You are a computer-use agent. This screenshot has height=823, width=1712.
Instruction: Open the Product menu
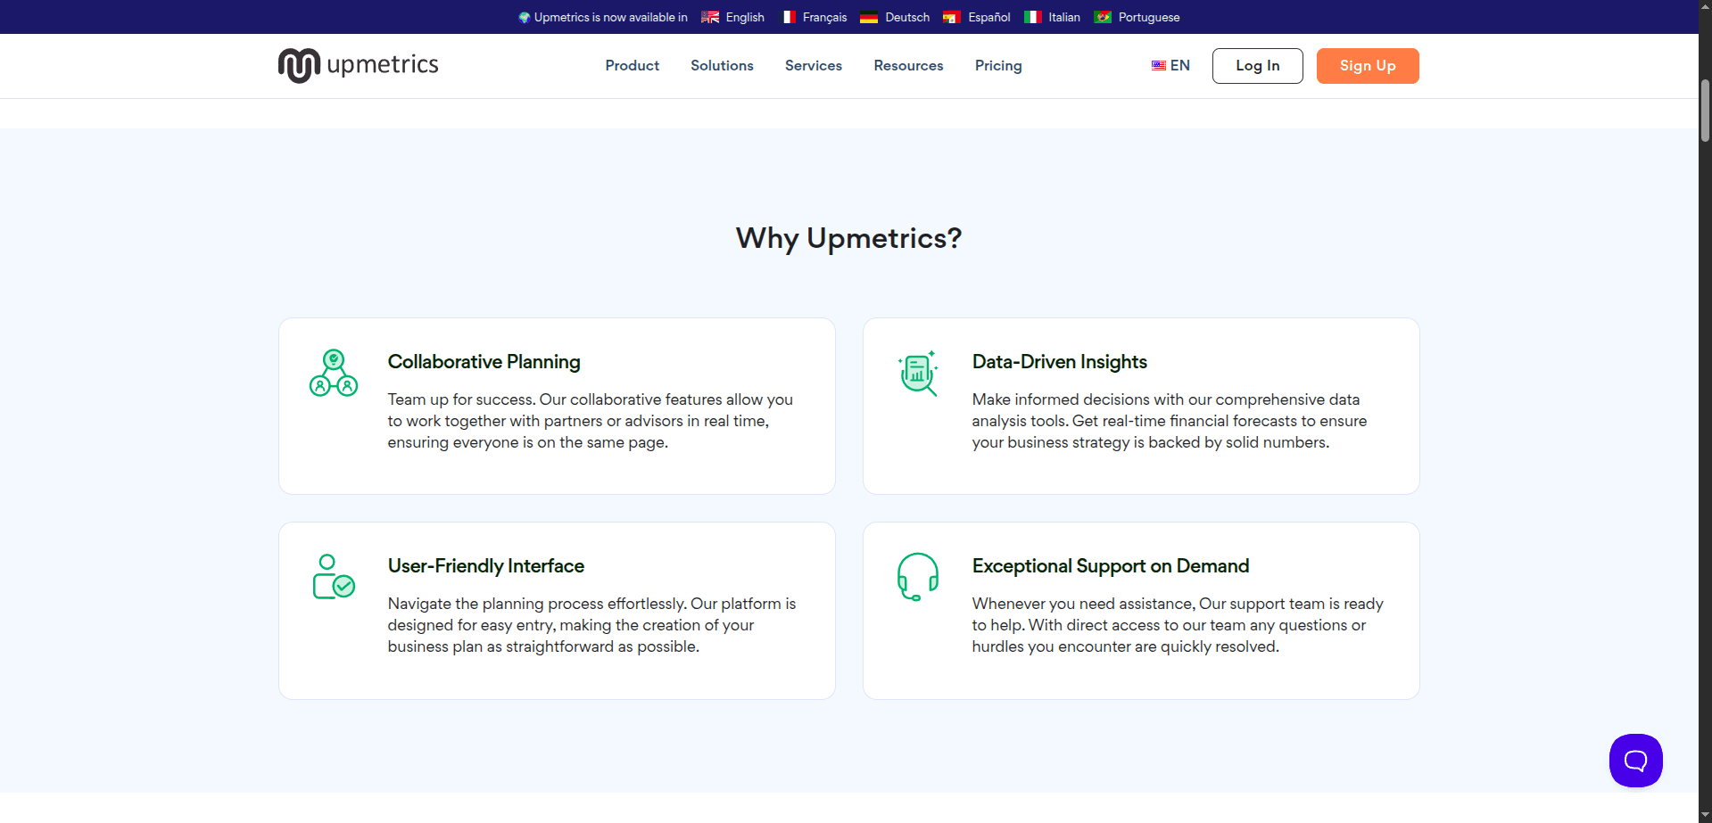pyautogui.click(x=632, y=65)
